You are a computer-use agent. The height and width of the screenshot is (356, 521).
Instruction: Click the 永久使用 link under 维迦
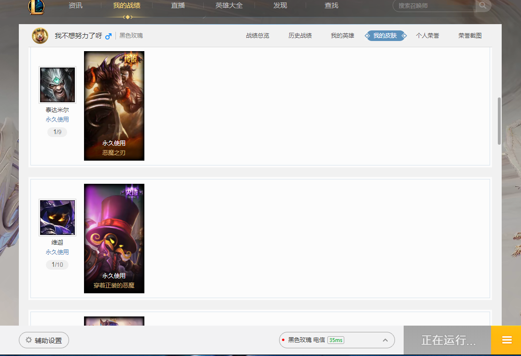coord(57,252)
